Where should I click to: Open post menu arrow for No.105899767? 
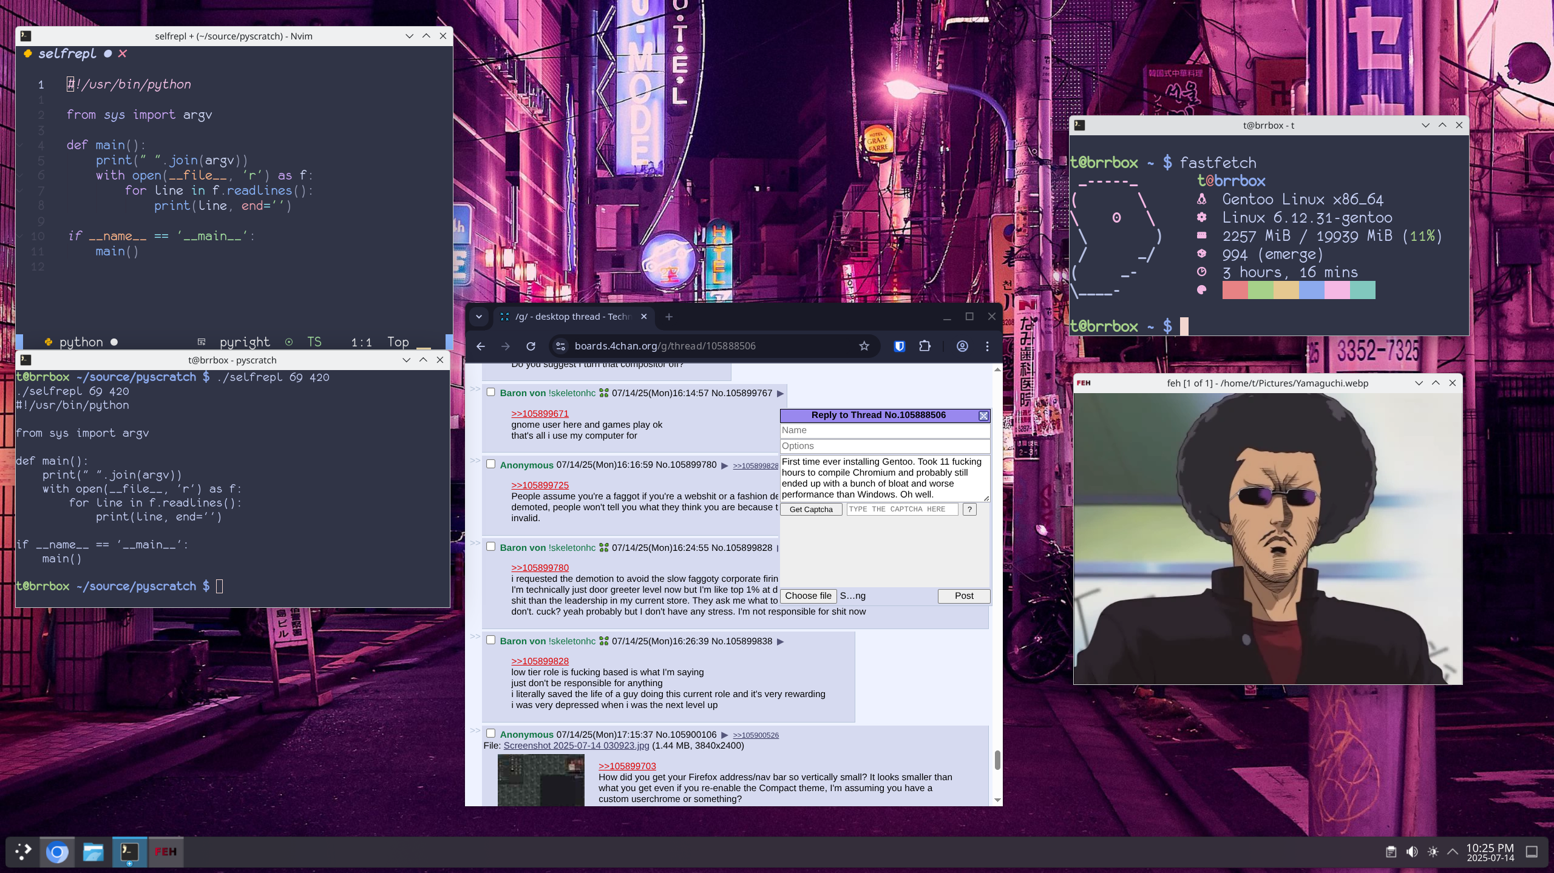click(781, 393)
